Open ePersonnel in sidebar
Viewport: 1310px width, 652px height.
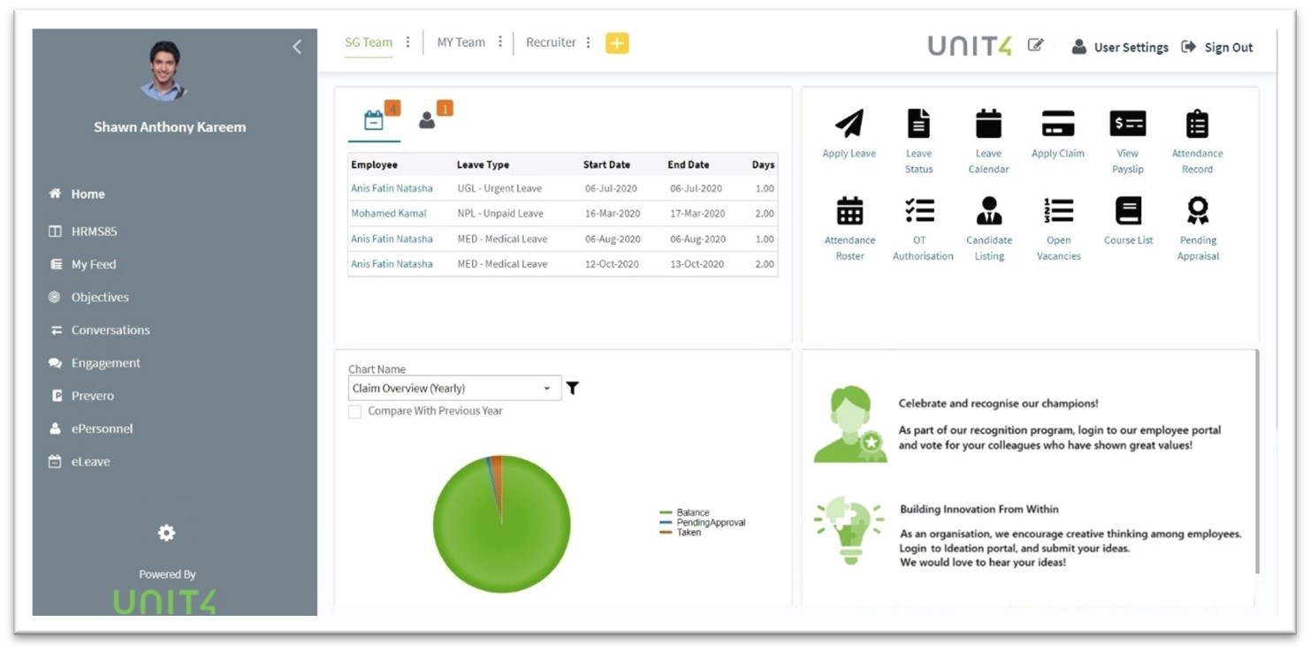coord(102,428)
